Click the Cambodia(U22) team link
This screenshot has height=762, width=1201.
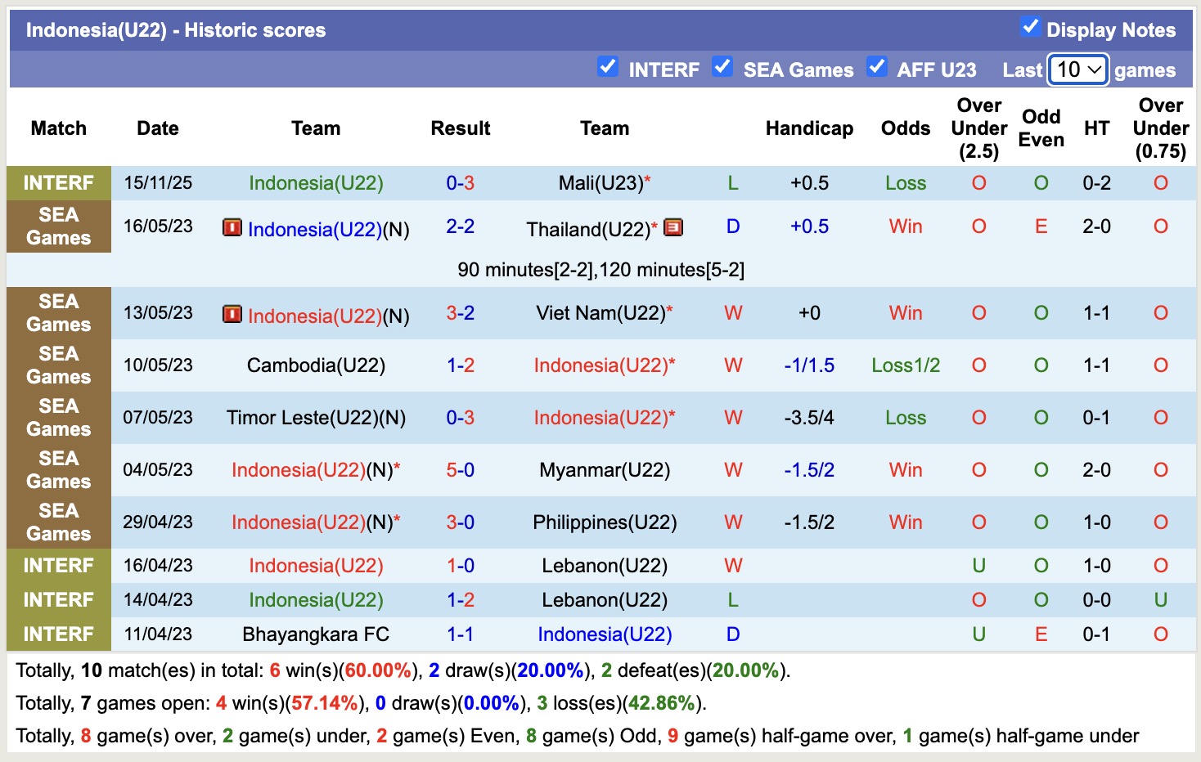coord(316,365)
